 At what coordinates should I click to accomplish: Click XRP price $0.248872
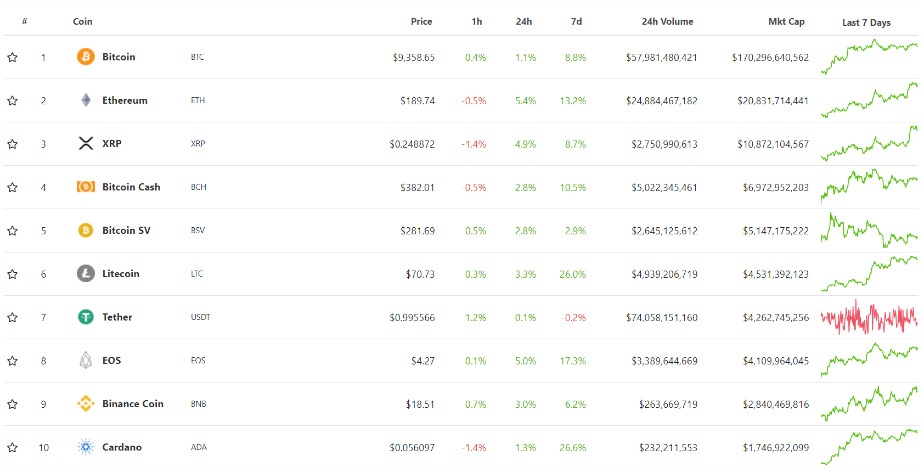(x=412, y=144)
